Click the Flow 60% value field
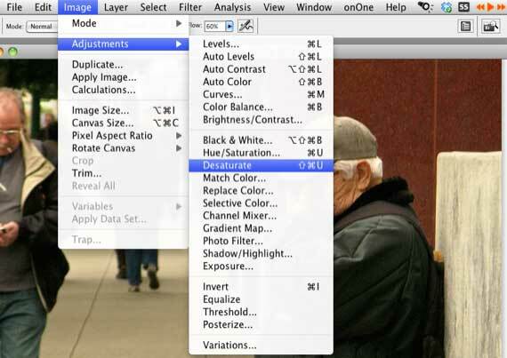This screenshot has width=507, height=358. coord(215,27)
